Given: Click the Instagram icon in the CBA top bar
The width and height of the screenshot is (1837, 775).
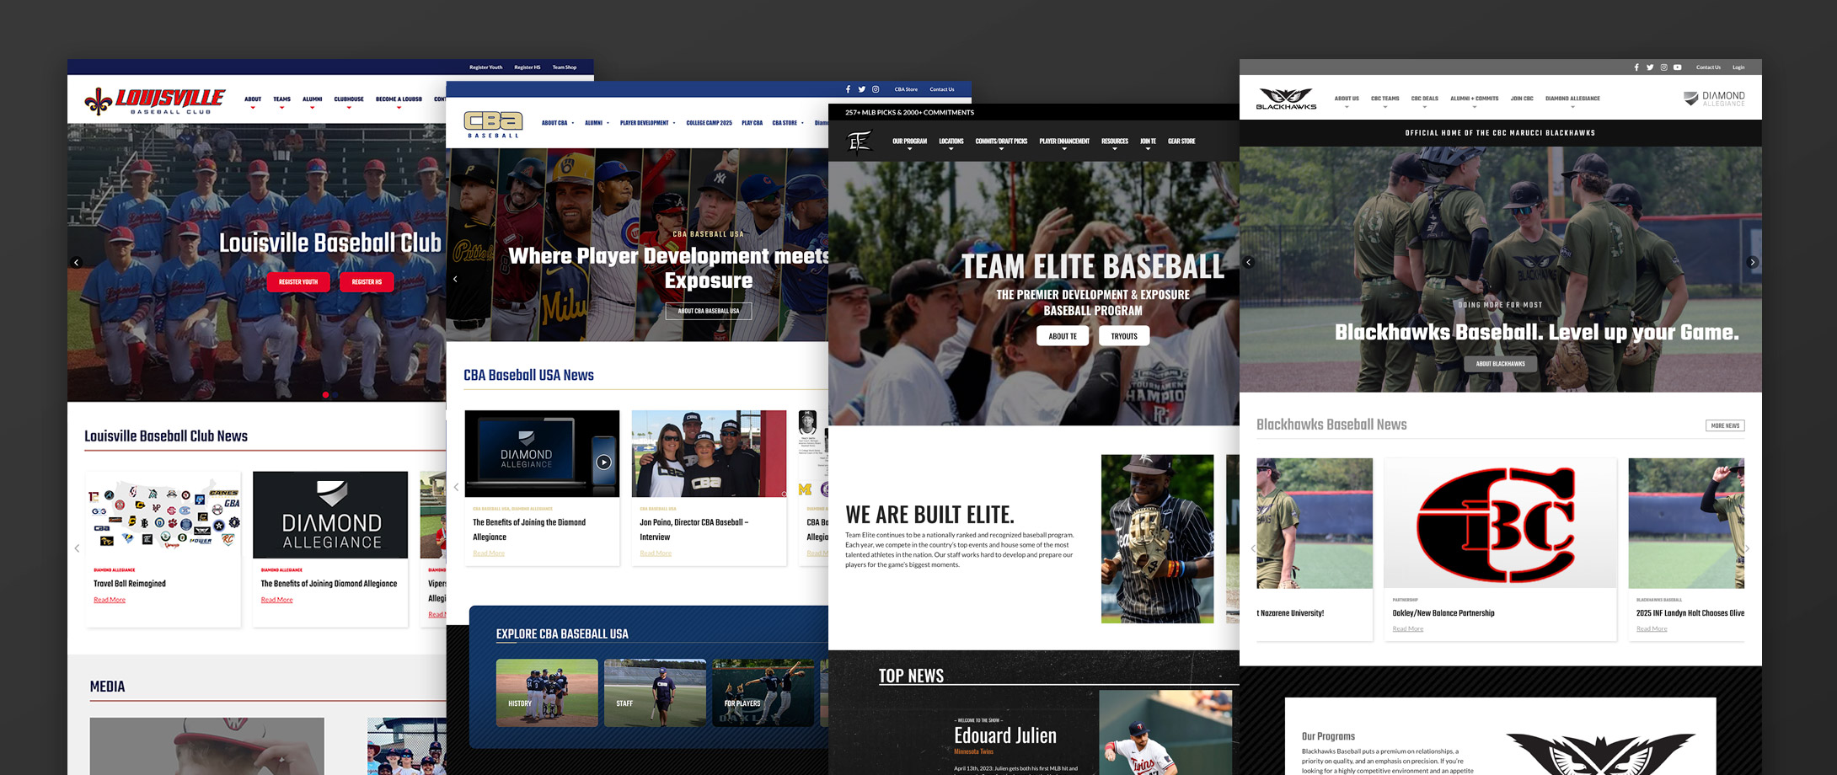Looking at the screenshot, I should click(876, 89).
